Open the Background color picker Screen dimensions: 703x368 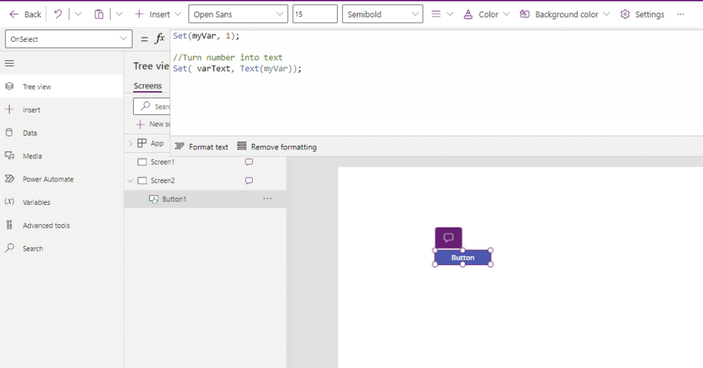coord(559,14)
